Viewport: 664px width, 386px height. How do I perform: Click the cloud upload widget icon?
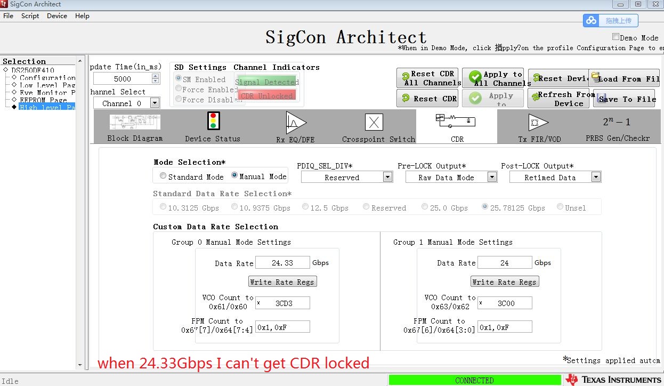[591, 21]
